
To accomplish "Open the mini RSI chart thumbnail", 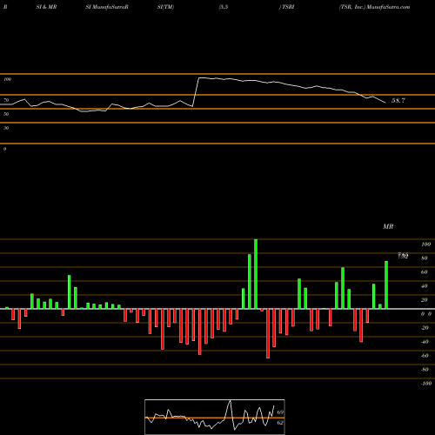I will click(215, 417).
